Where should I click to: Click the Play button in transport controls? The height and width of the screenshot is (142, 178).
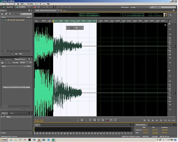tap(82, 120)
